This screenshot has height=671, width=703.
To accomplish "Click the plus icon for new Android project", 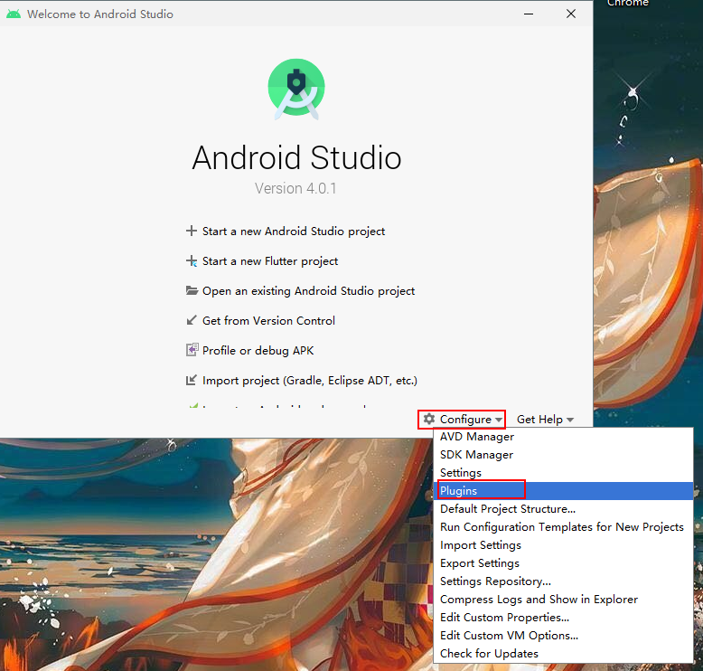I will [x=192, y=231].
